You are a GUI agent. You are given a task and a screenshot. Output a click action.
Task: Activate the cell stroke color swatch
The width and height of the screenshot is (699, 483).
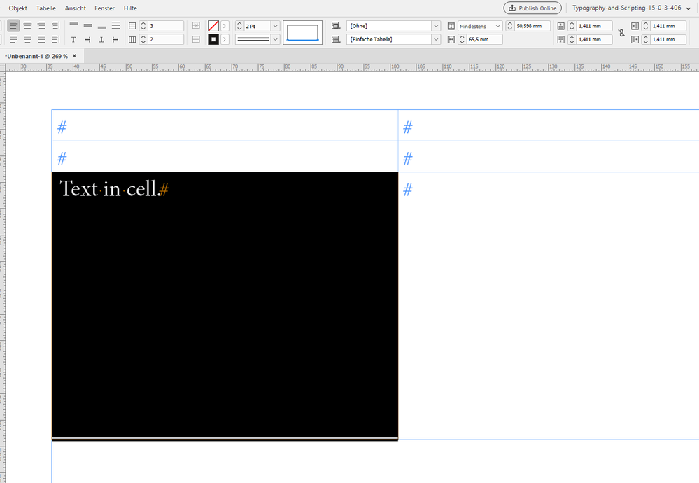point(213,26)
